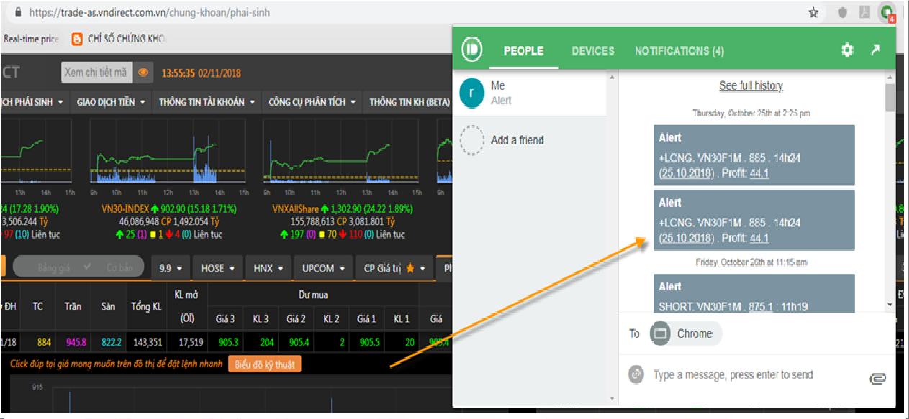Screen dimensions: 909x419
Task: Click the PDF extension icon in toolbar
Action: pyautogui.click(x=864, y=12)
